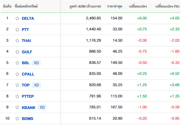Sort by เปลี่ยนแปลง (%) column header
The width and height of the screenshot is (187, 125).
coord(167,6)
